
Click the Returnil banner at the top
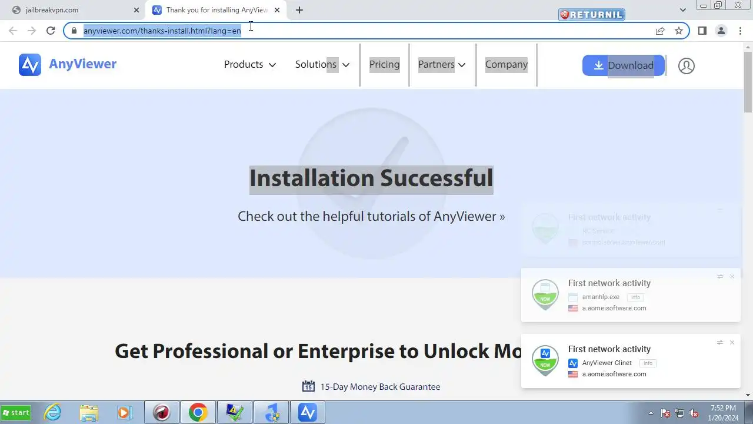pyautogui.click(x=591, y=15)
